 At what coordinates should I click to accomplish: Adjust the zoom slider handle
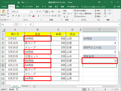pos(105,89)
